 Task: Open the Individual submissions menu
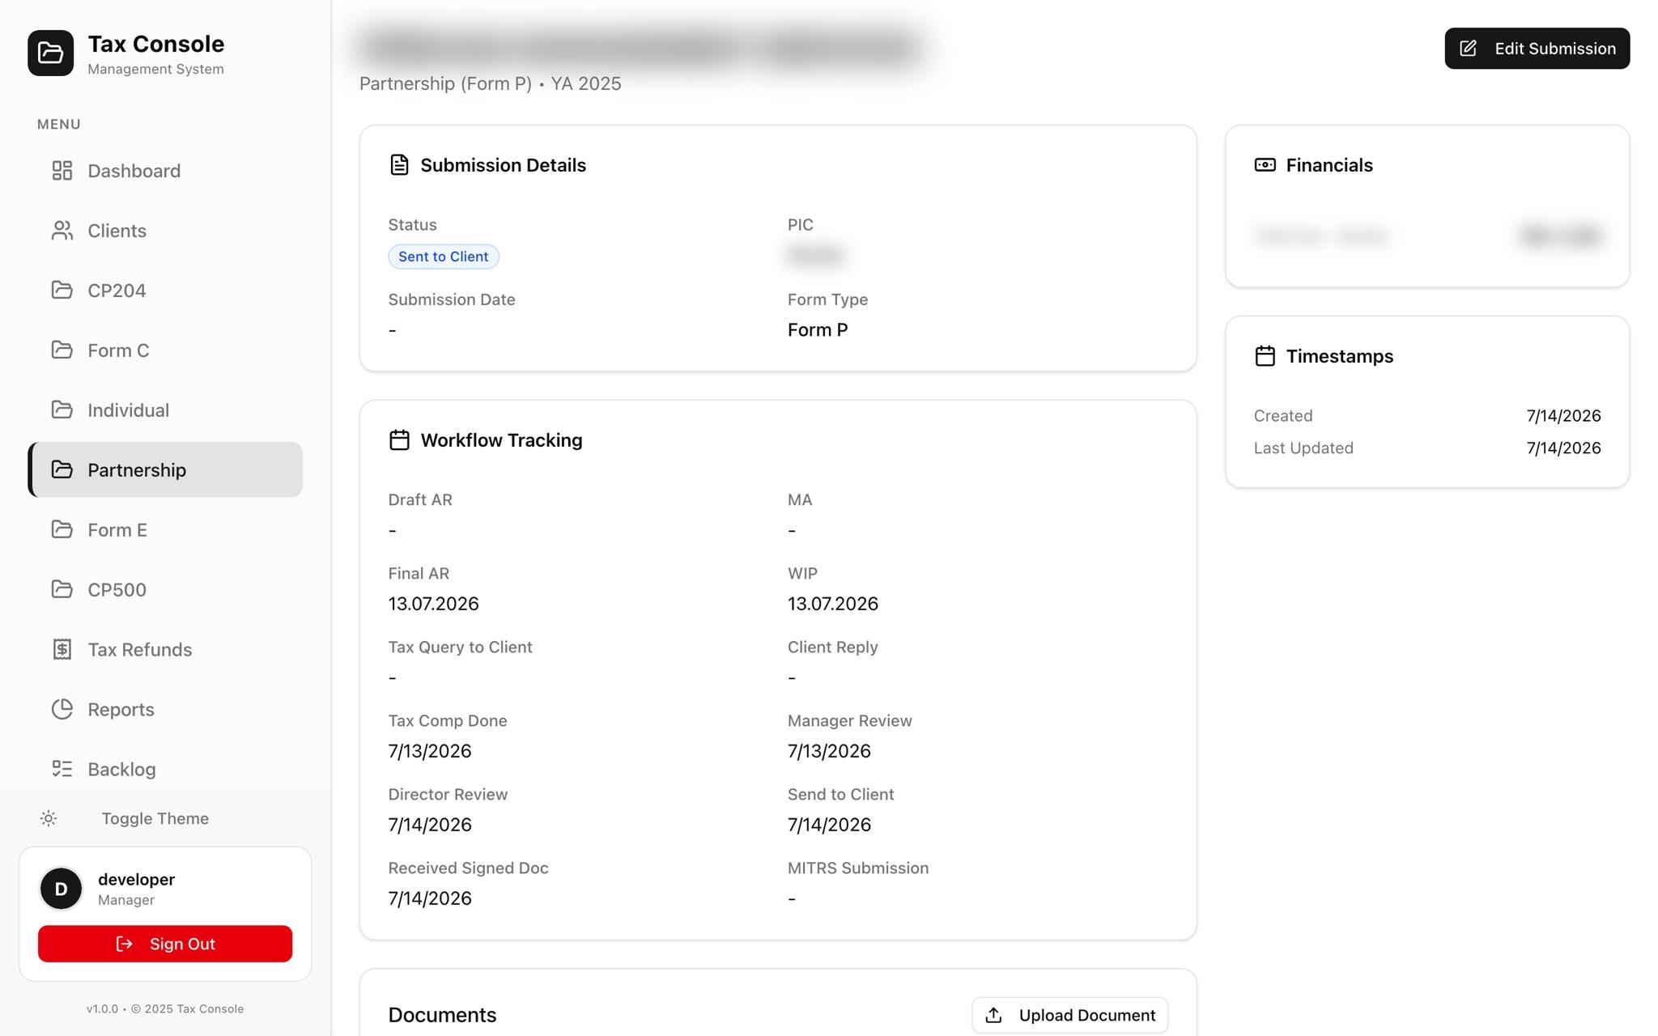[165, 410]
